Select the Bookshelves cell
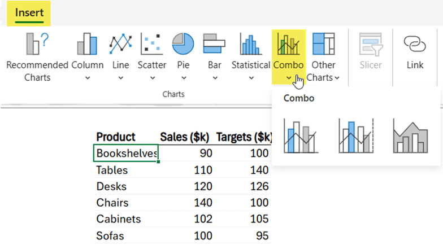Viewport: 443px width, 249px height. tap(126, 154)
